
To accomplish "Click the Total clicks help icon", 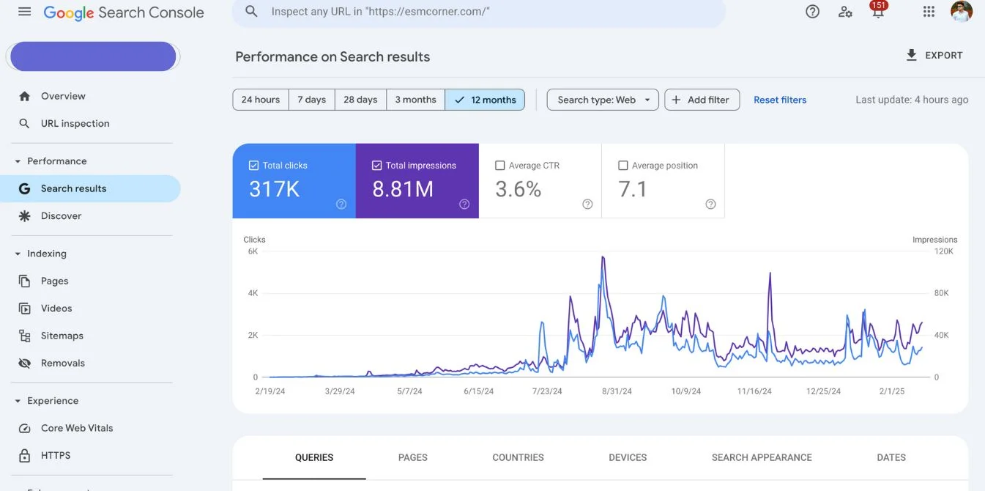I will [341, 204].
